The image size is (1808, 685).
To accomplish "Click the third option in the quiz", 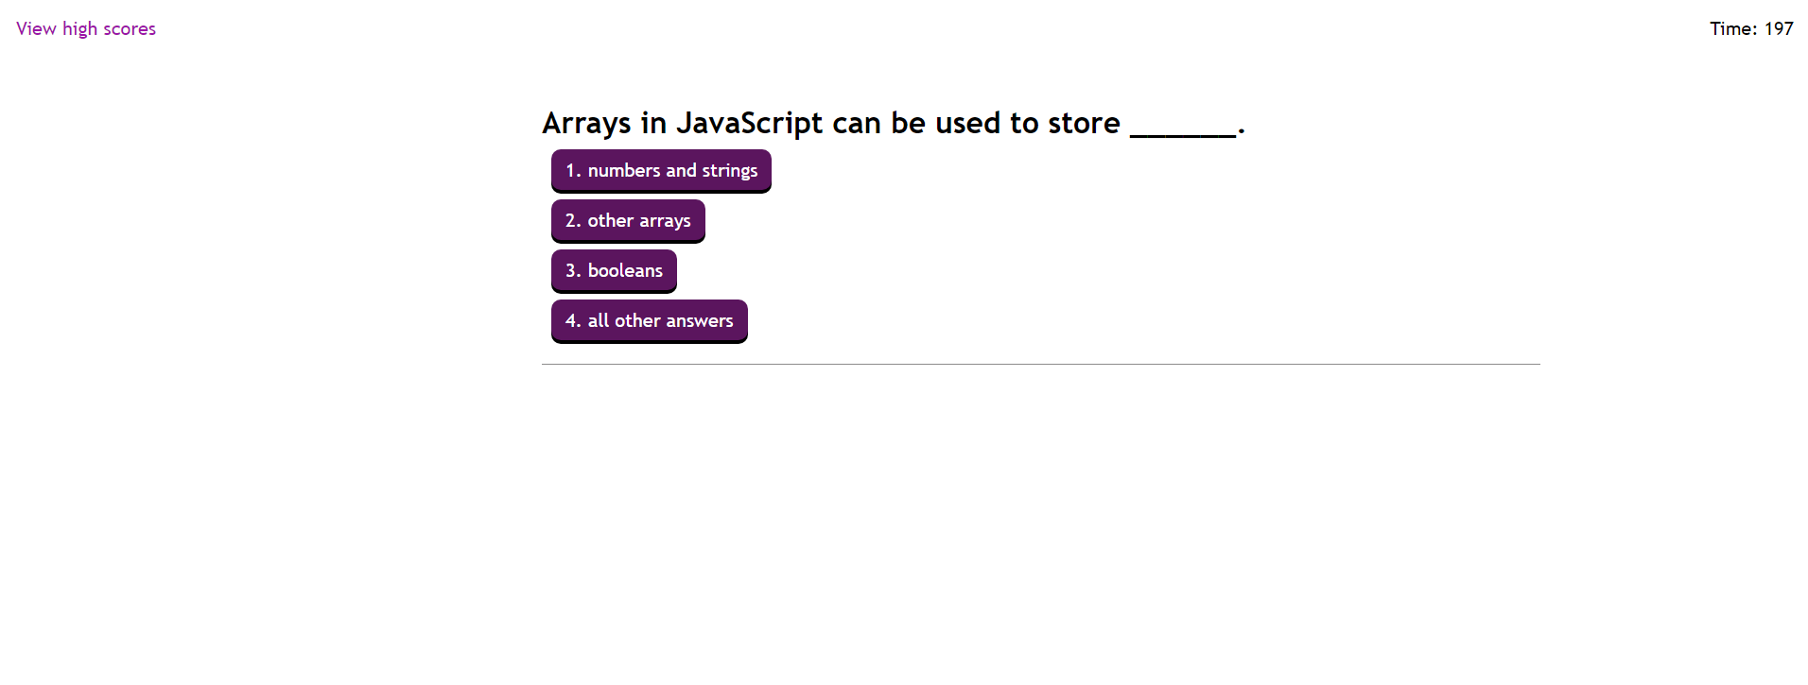I will pos(613,270).
